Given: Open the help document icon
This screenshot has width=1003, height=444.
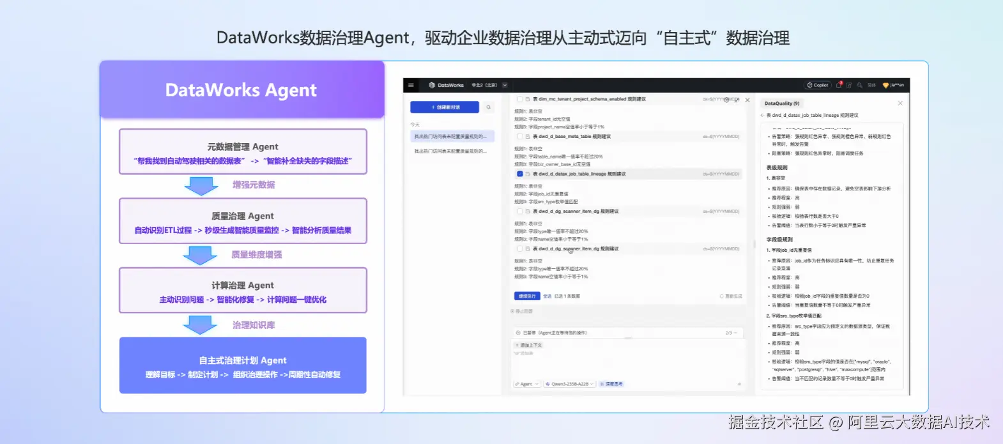Looking at the screenshot, I should (850, 85).
